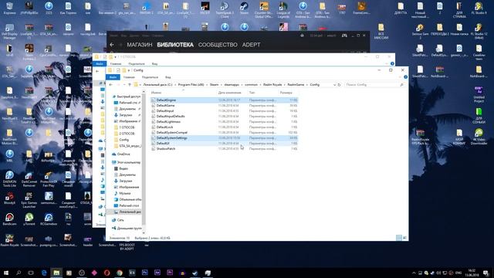Open СООБЩЕСТВО tab in Steam window
494x278 pixels.
(x=218, y=45)
